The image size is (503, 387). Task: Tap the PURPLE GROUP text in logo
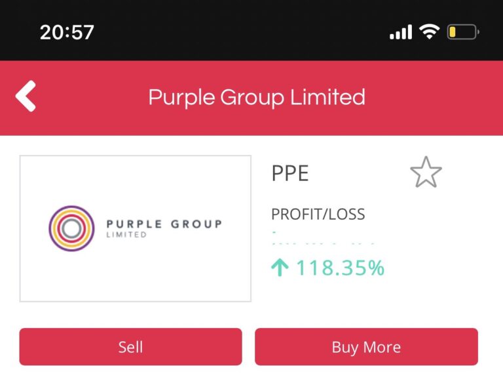pos(164,224)
